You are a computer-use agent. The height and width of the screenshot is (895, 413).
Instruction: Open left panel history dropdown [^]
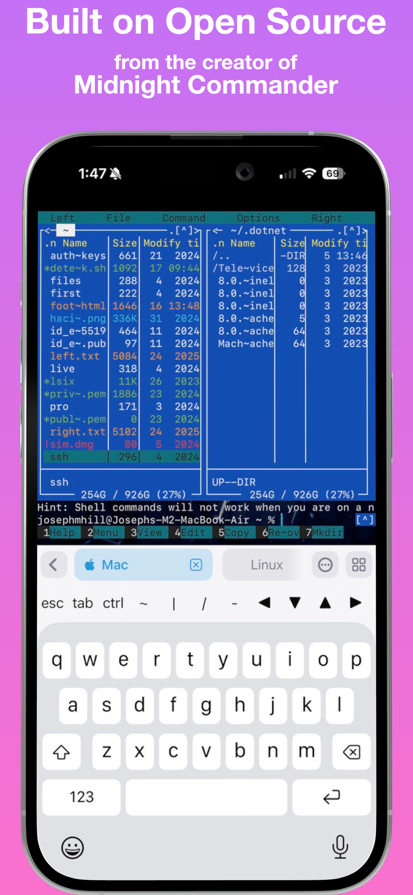click(184, 230)
